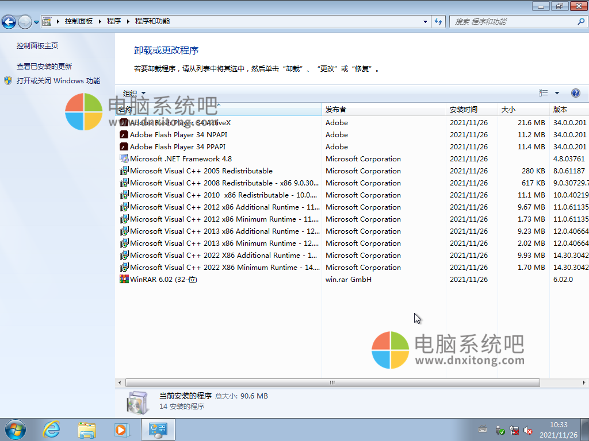Open the 组织 dropdown menu
The width and height of the screenshot is (589, 441).
pyautogui.click(x=134, y=94)
